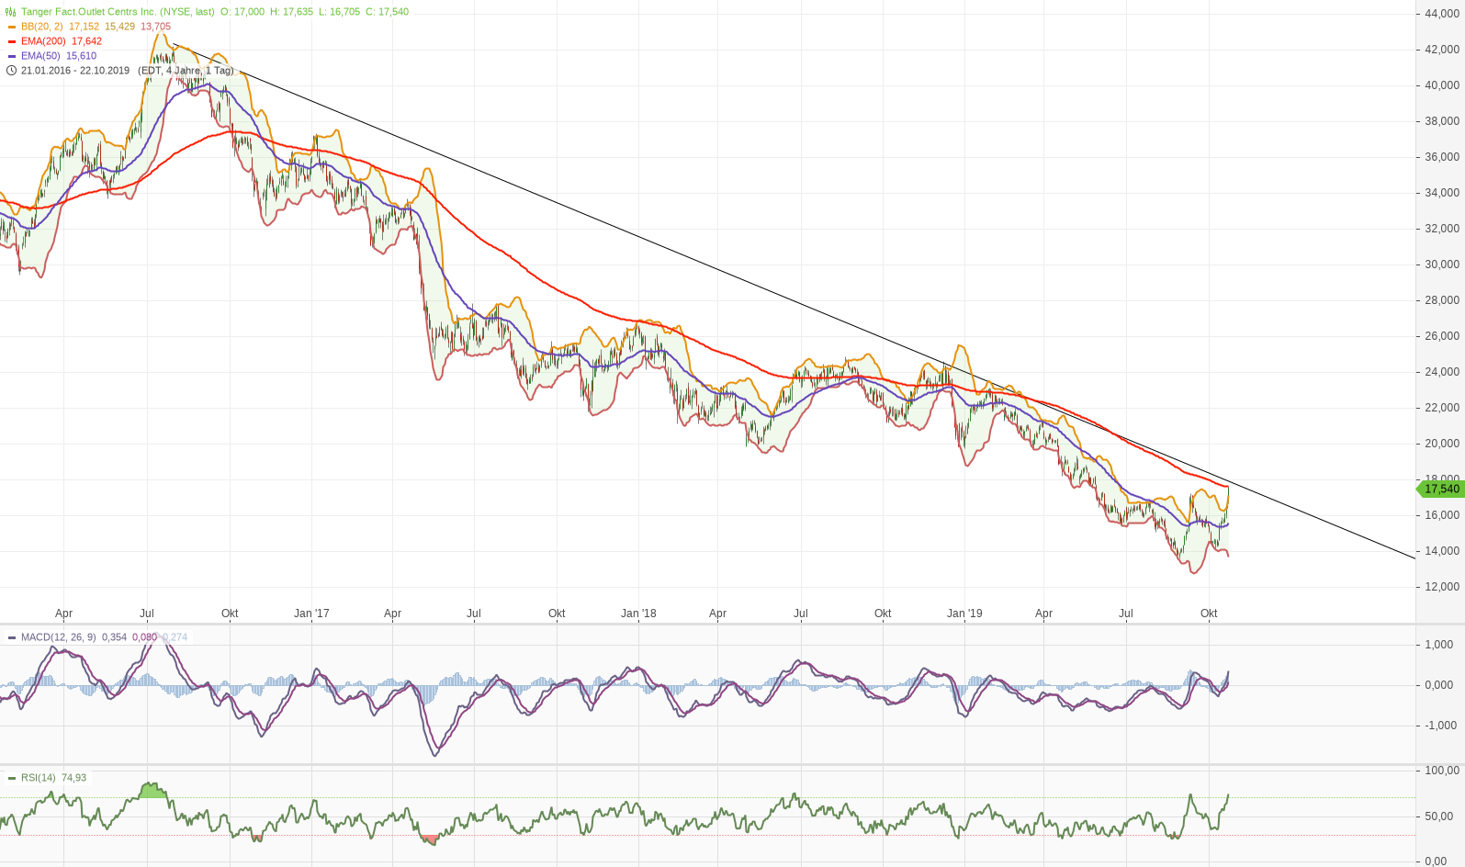Open the MACD(12, 26, 9) indicator settings
Screen dimensions: 1465x867
point(58,637)
